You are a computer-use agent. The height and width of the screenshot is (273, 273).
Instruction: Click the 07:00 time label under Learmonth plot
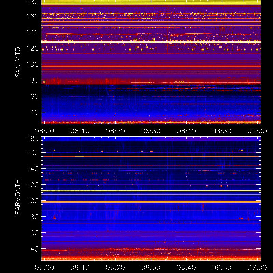[257, 268]
